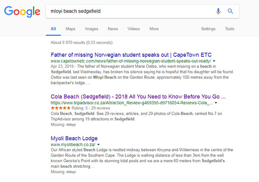Expand dropdown arrow beside capetownetc.com URL

click(x=214, y=62)
